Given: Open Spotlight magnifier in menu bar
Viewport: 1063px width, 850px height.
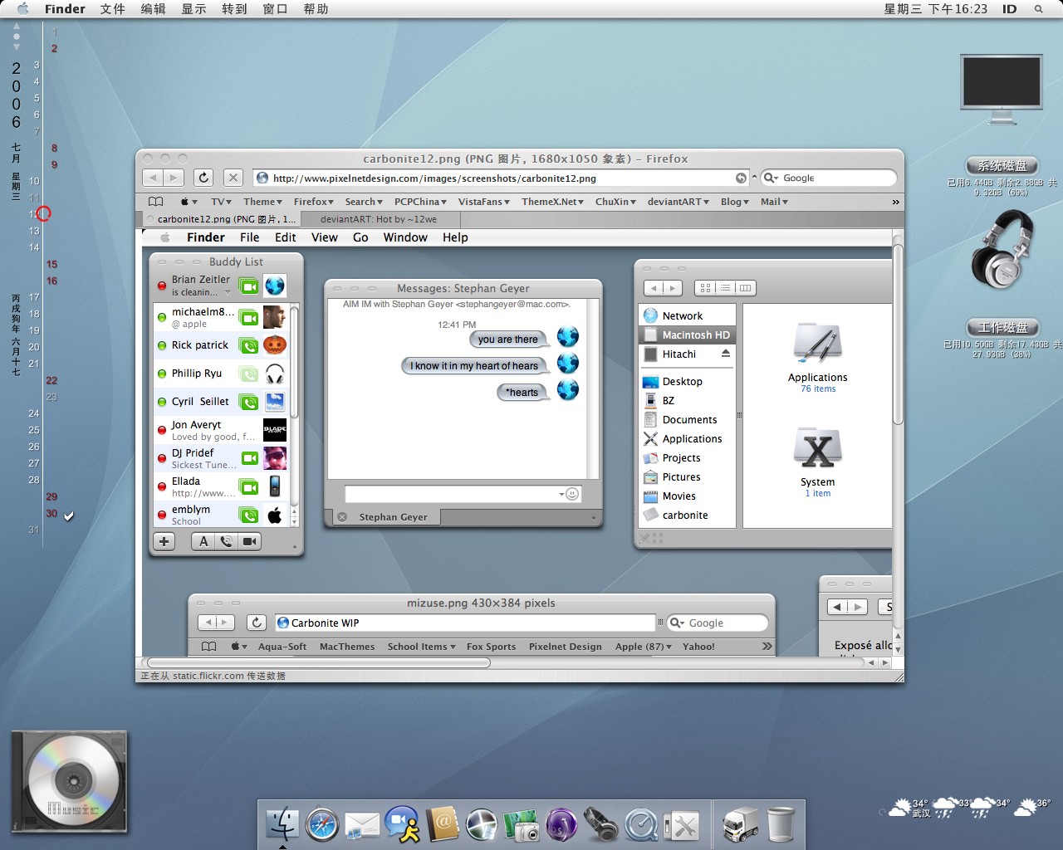Looking at the screenshot, I should pyautogui.click(x=1038, y=9).
